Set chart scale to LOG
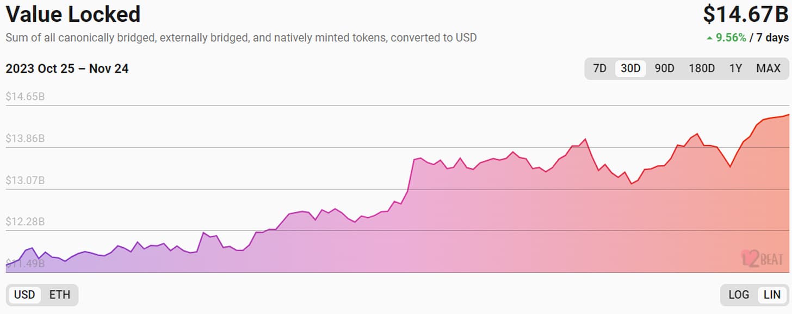 pyautogui.click(x=739, y=295)
